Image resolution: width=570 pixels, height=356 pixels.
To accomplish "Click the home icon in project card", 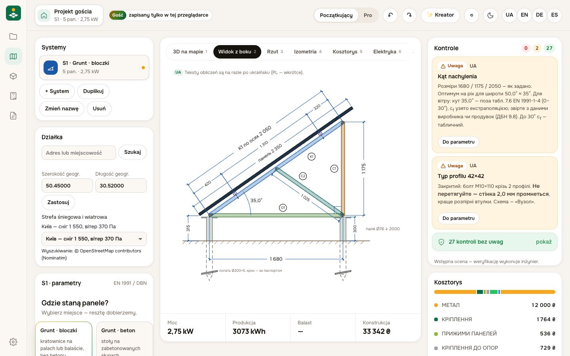I will (x=44, y=15).
